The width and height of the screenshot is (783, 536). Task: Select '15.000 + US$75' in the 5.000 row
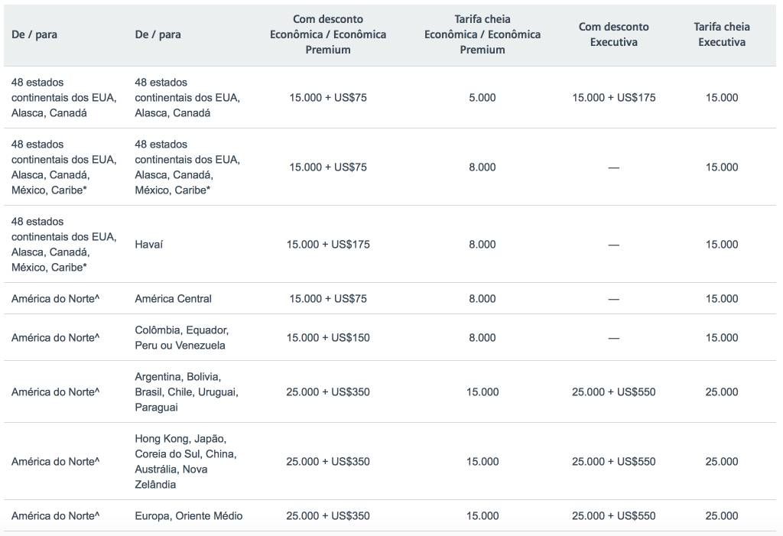(327, 97)
